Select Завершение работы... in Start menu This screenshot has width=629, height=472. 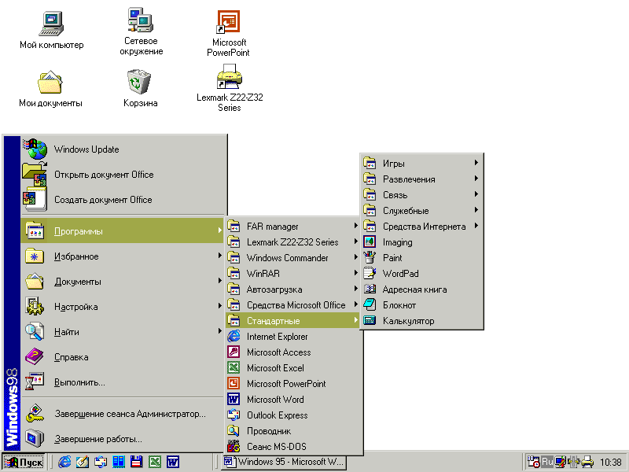[123, 439]
